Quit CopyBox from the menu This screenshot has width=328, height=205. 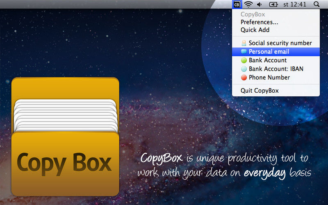[276, 91]
